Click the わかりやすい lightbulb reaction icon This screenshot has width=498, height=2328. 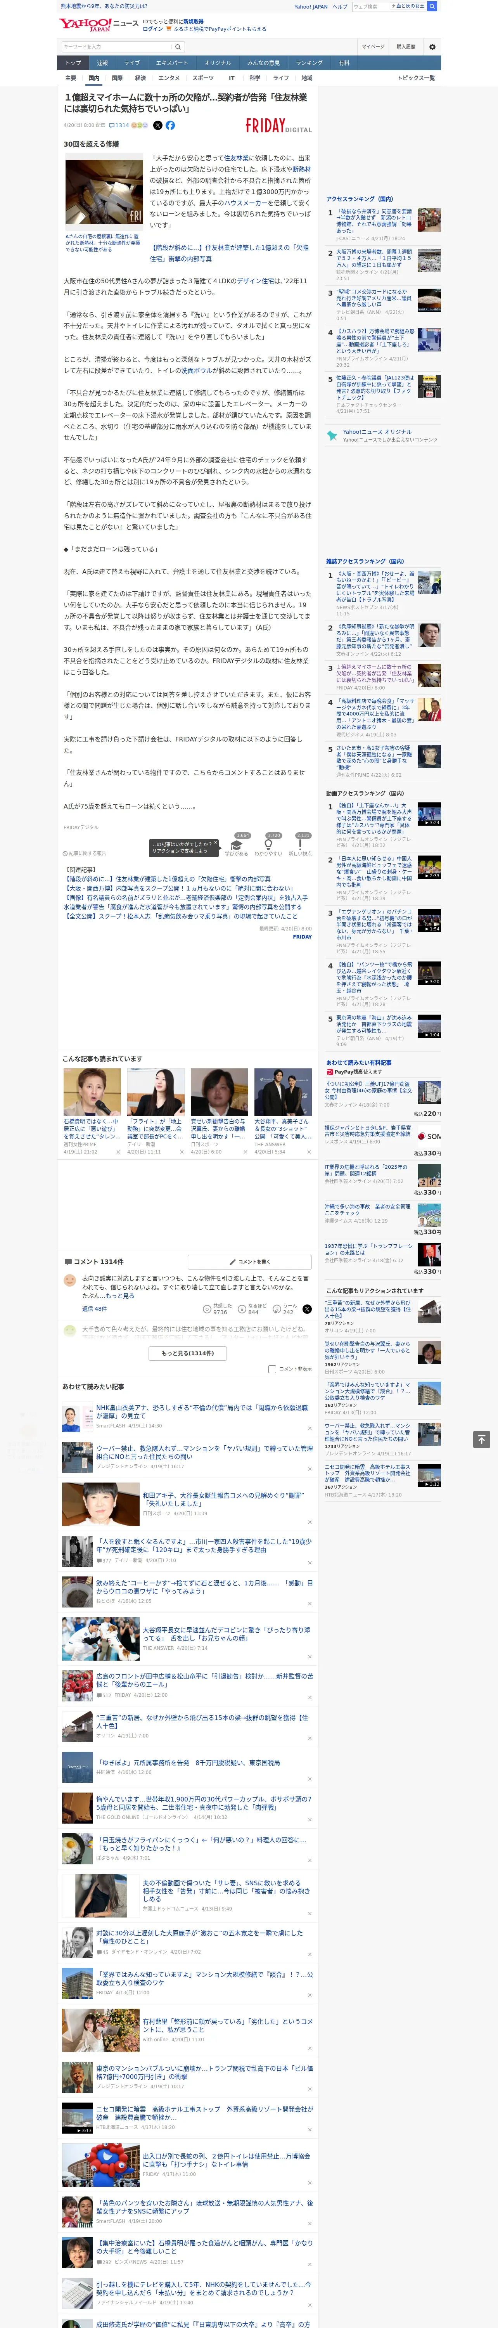(268, 845)
